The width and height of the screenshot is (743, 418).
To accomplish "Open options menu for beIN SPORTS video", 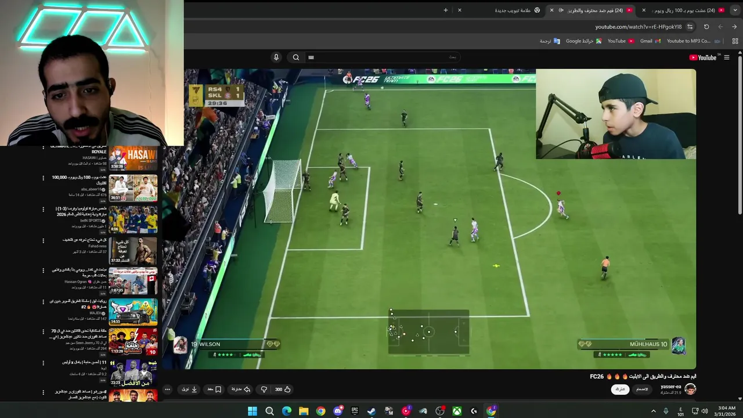I will pos(43,210).
